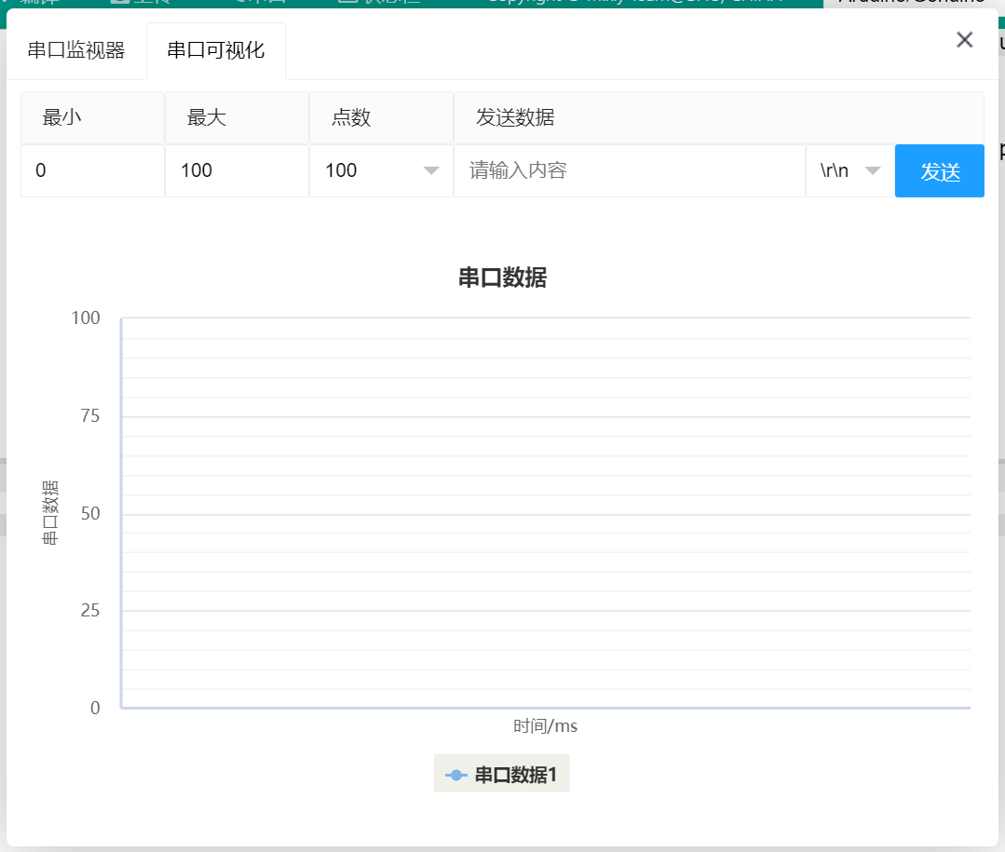Click the 时间/ms x-axis label

point(546,726)
